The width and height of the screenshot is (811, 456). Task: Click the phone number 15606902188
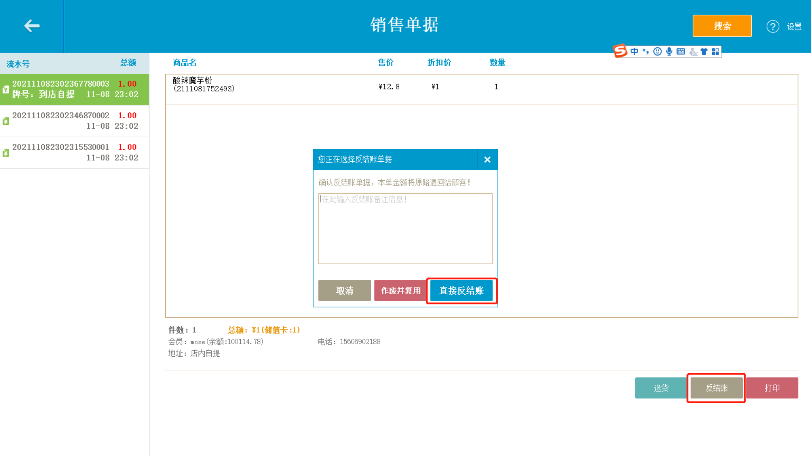pyautogui.click(x=360, y=342)
